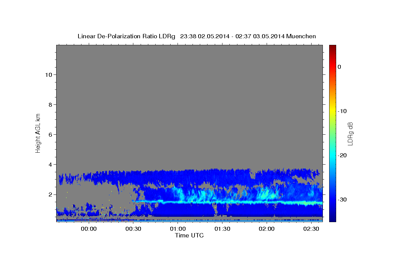The image size is (399, 266).
Task: Click the height label 8 on y-axis
Action: coord(50,104)
